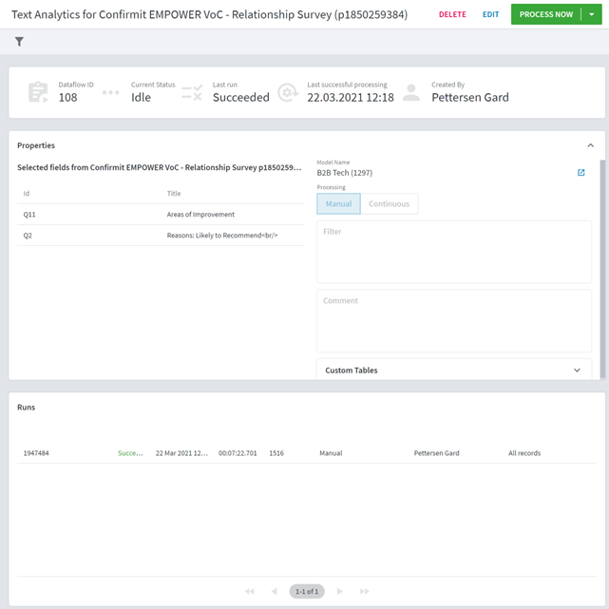Open Process Now dropdown arrow
This screenshot has width=609, height=609.
[592, 14]
